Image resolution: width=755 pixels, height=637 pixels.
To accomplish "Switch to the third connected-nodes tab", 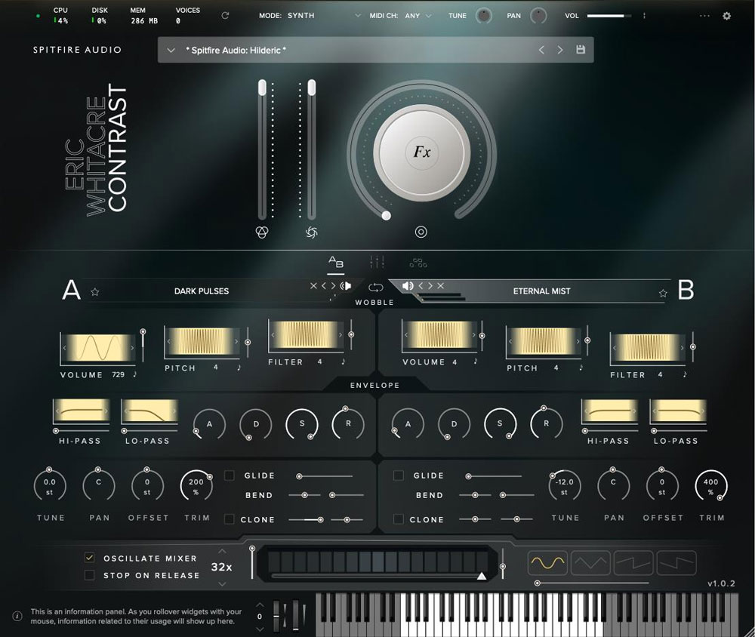I will 418,263.
